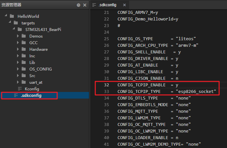Switch to the .sdkconfig tab

[109, 5]
